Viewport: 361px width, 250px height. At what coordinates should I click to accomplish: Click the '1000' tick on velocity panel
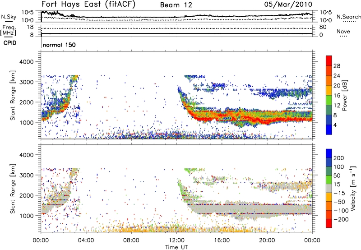[26, 216]
